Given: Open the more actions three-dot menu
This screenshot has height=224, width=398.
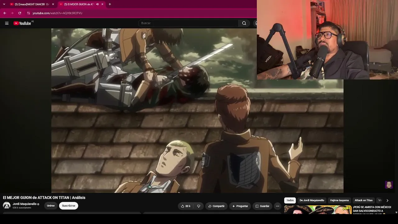Looking at the screenshot, I should (277, 206).
